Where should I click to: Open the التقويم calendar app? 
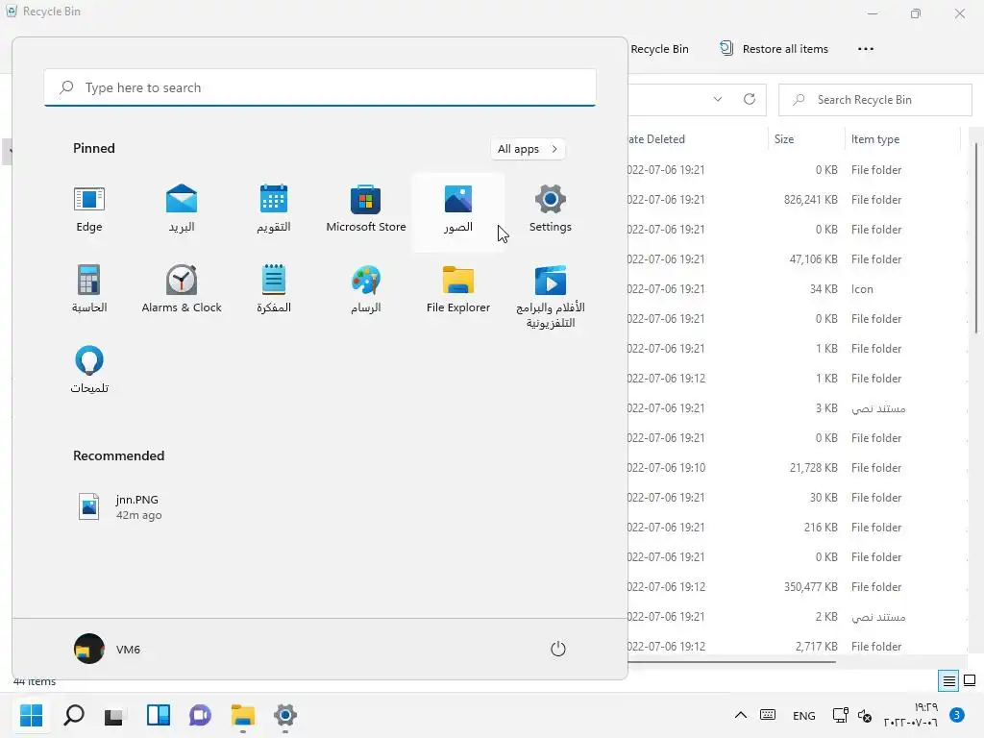[274, 210]
